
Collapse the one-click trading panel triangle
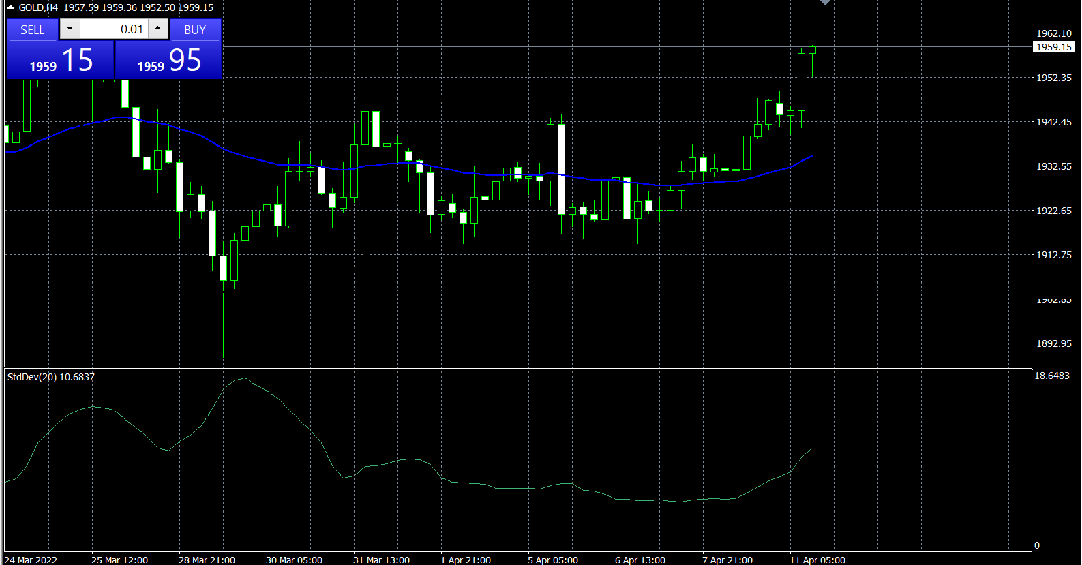tap(10, 7)
